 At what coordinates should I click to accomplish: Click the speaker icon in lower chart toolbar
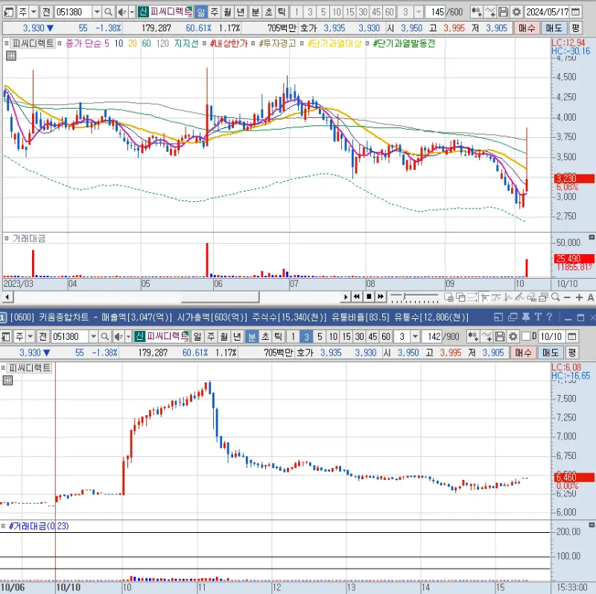click(118, 337)
